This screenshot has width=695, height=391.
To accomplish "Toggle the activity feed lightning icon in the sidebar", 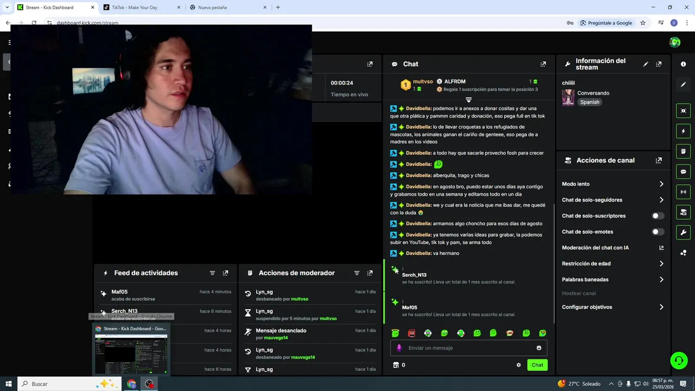I will tap(683, 131).
